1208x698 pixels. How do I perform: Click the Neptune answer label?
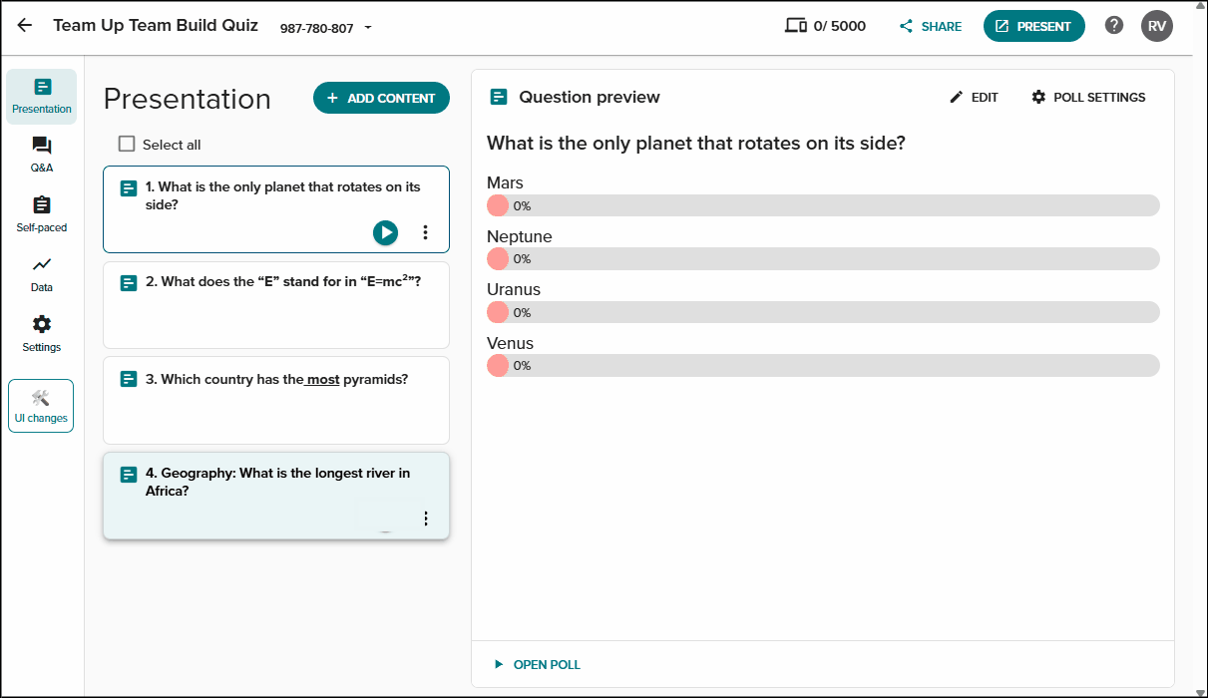(x=519, y=236)
